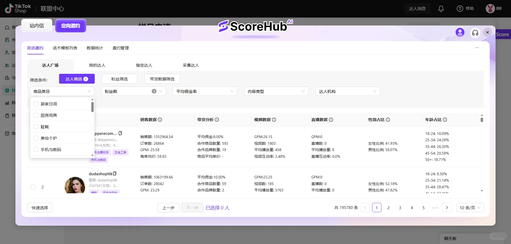Select the 达人广场 tab
The width and height of the screenshot is (511, 244).
(50, 65)
